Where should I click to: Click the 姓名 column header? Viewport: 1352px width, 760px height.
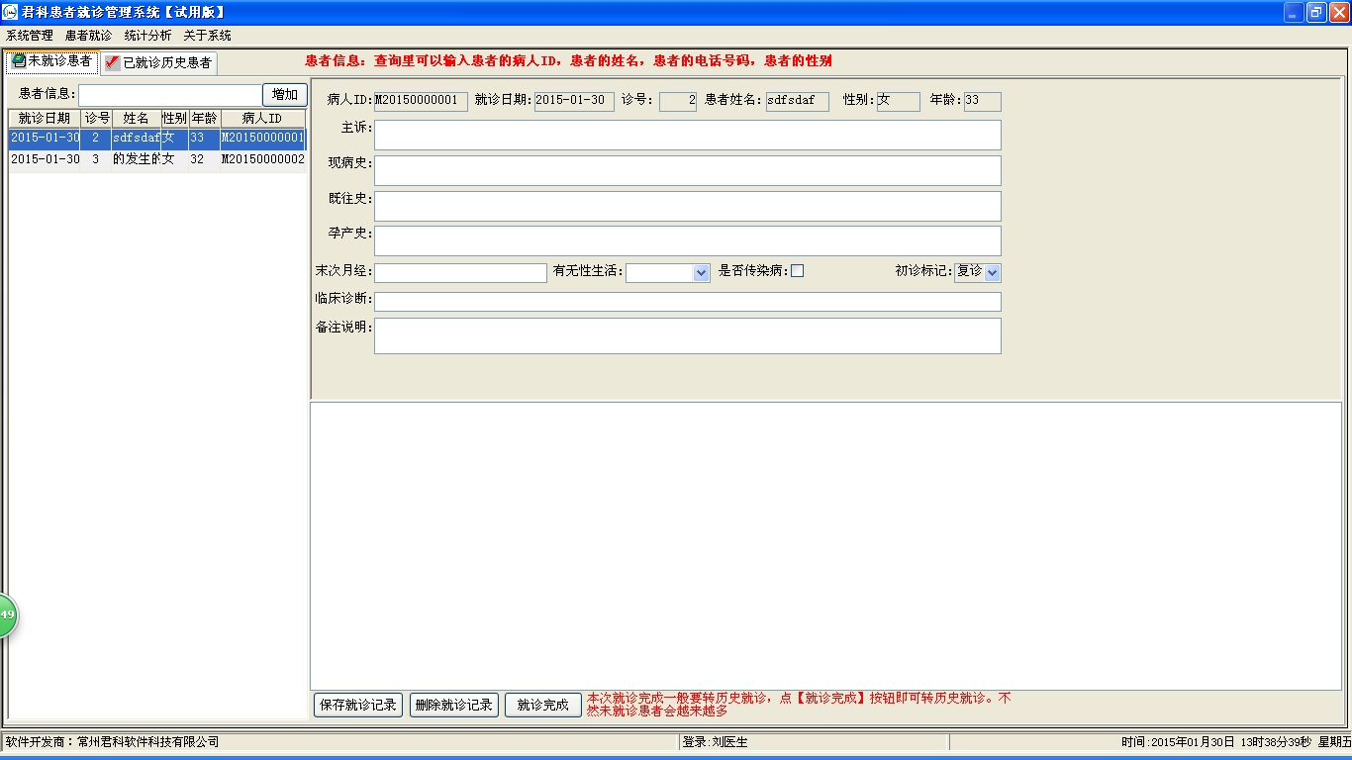[136, 119]
